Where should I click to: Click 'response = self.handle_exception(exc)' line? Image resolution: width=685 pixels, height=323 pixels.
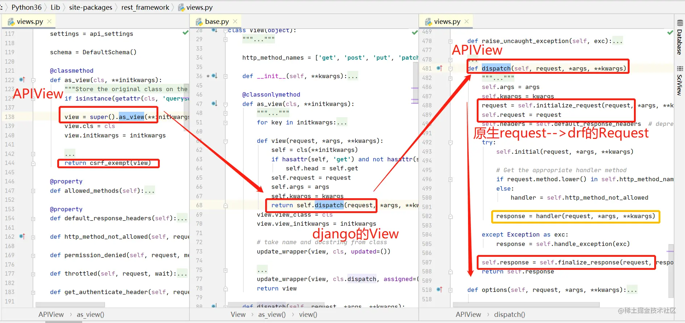563,244
